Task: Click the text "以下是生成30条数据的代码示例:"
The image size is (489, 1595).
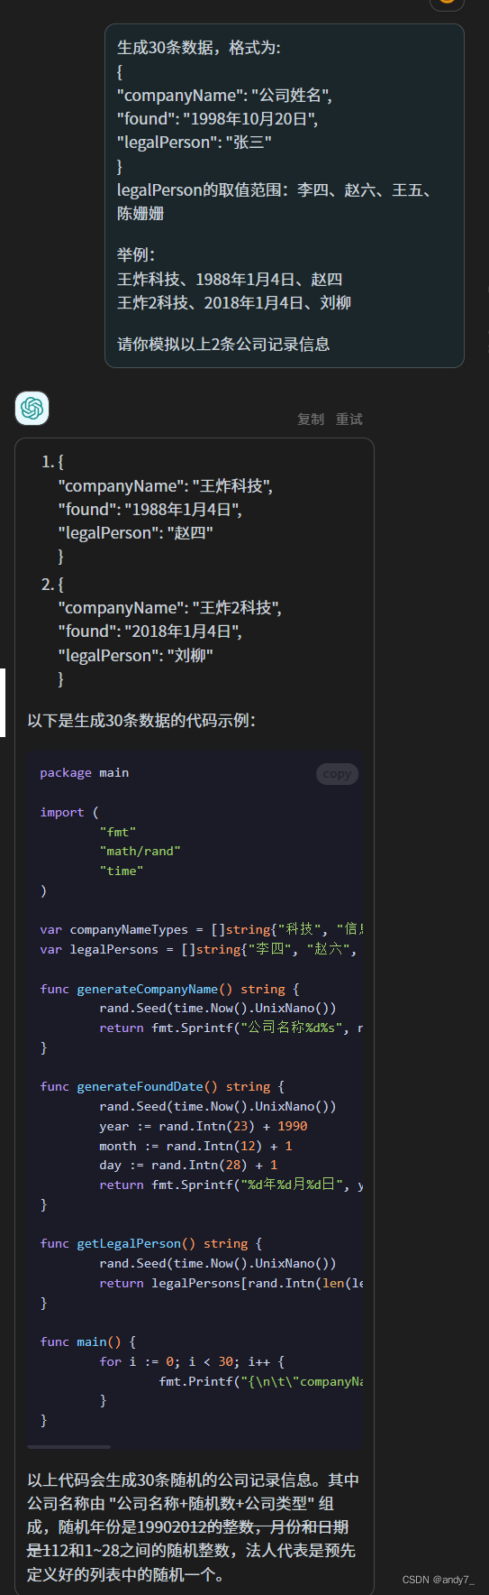Action: pyautogui.click(x=141, y=721)
